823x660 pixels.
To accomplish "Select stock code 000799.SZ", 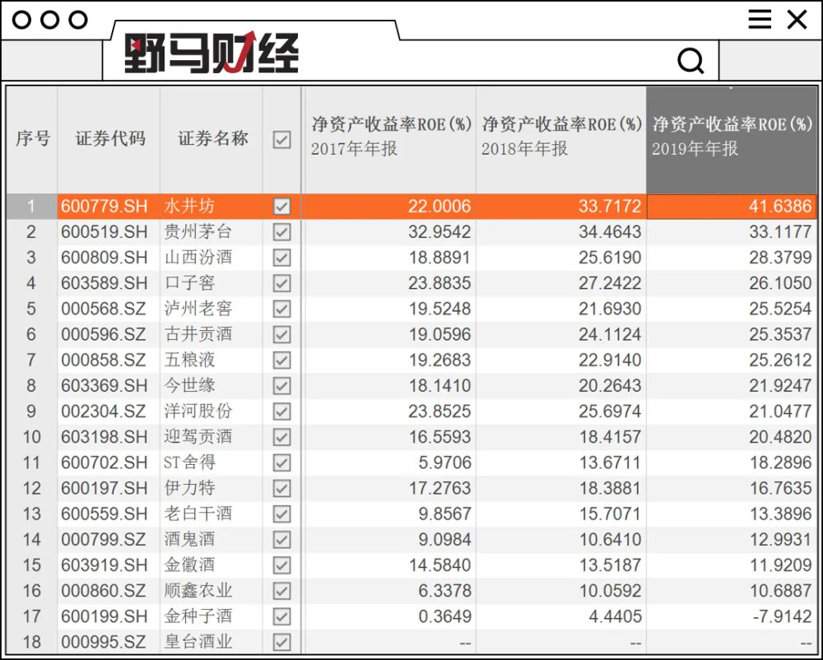I will pyautogui.click(x=104, y=540).
